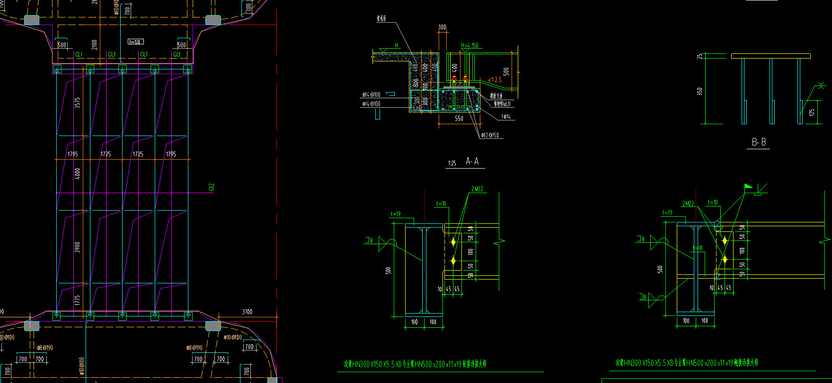The width and height of the screenshot is (832, 383).
Task: Click the 1:25 scale label
Action: tap(452, 163)
